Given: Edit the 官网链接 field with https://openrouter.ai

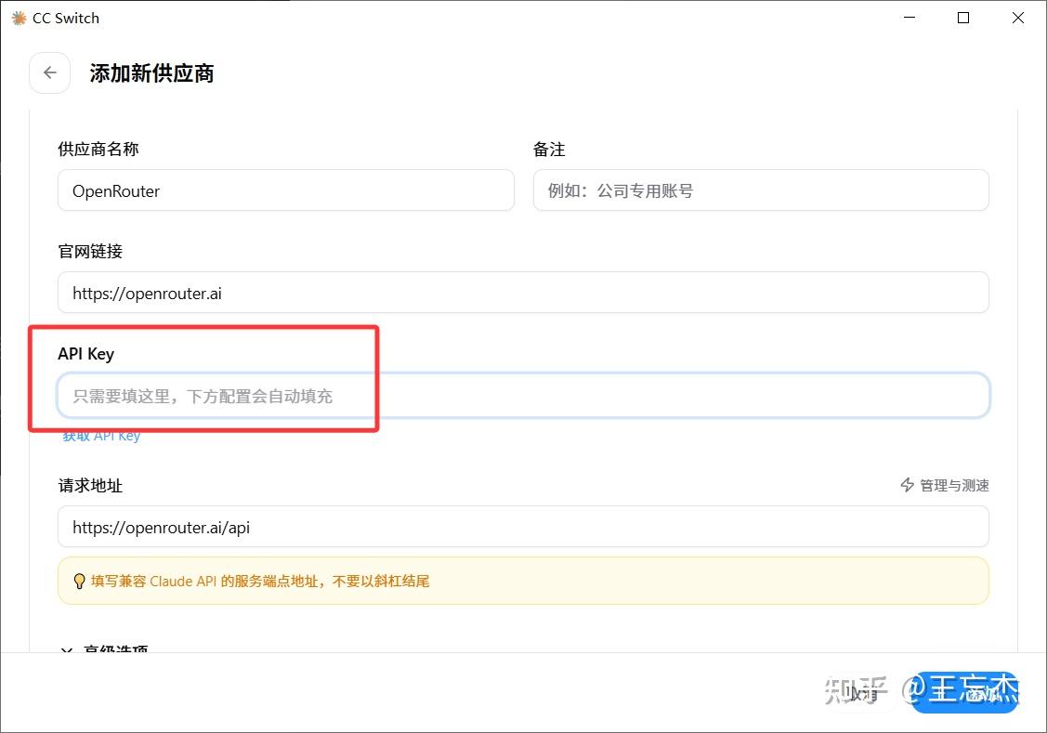Looking at the screenshot, I should (524, 293).
